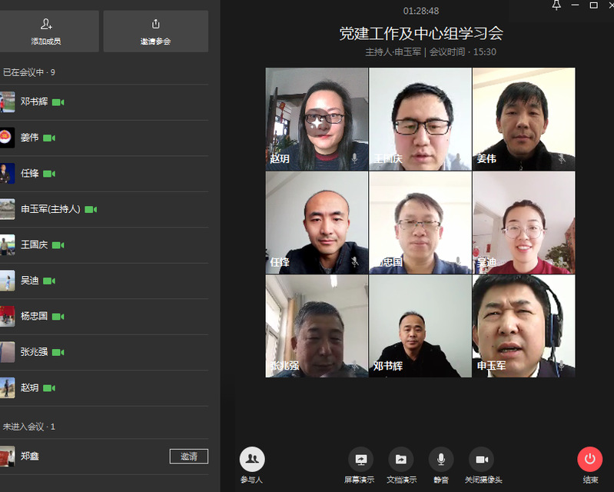Viewport: 614px width, 492px height.
Task: Click the 邀请参会 share invite icon
Action: [x=156, y=25]
